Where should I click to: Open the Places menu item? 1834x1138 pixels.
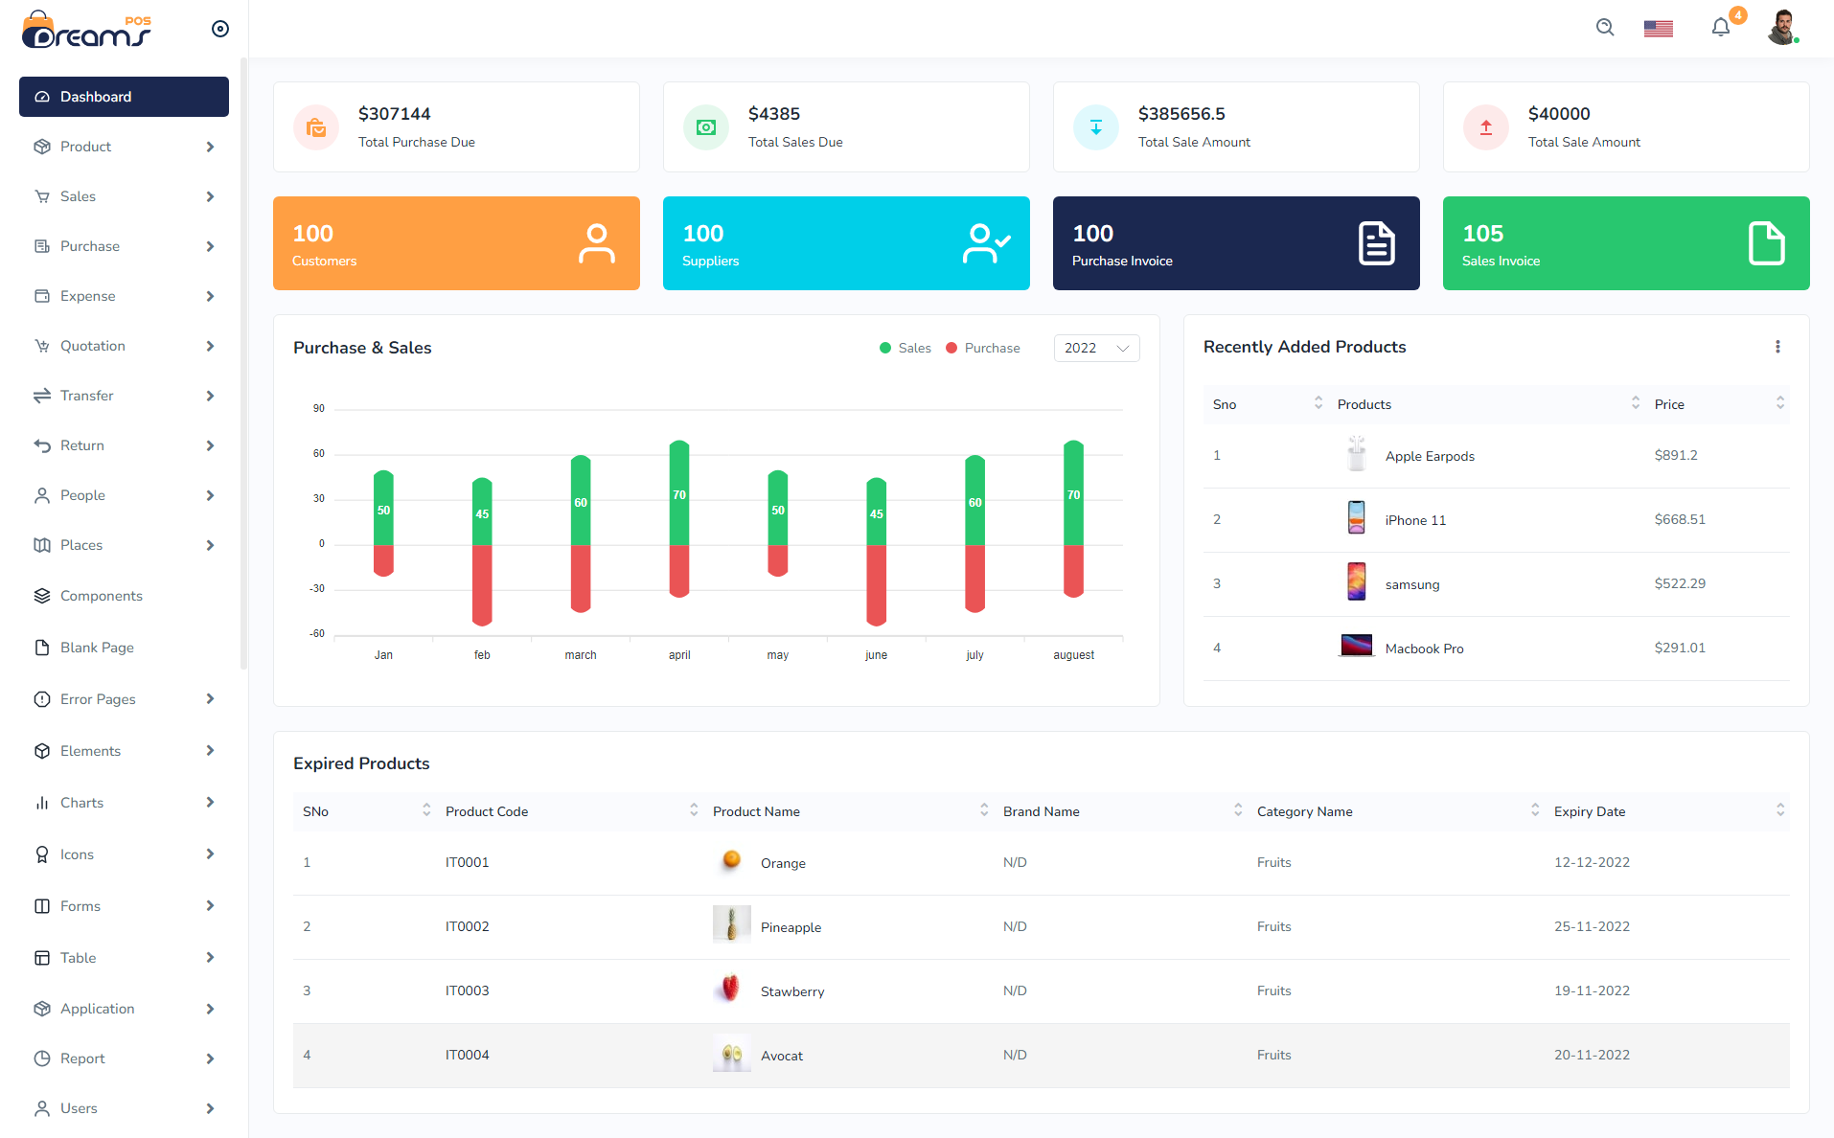[124, 545]
